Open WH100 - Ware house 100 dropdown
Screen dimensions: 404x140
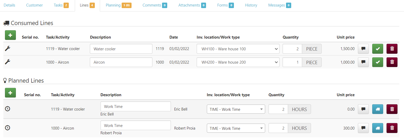[238, 49]
